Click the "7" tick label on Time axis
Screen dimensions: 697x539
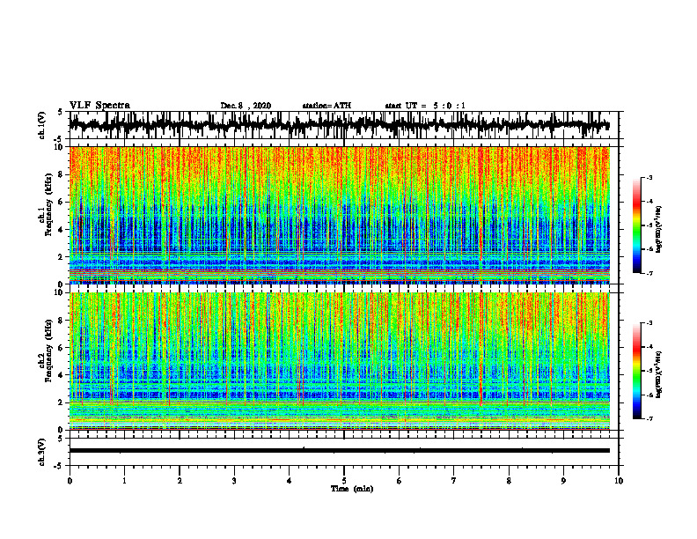tap(453, 481)
